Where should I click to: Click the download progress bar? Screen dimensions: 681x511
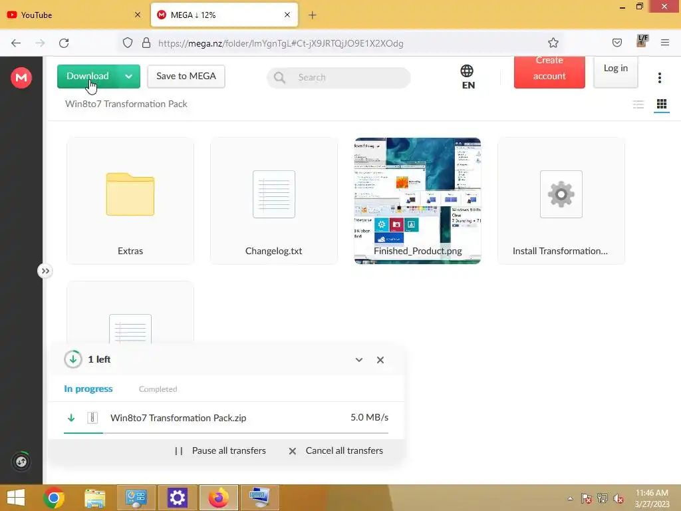coord(226,433)
